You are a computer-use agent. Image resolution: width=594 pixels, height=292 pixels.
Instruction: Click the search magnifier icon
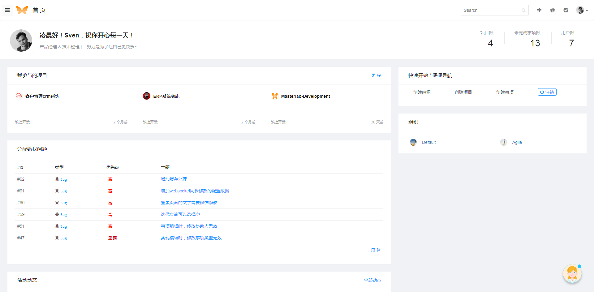pyautogui.click(x=523, y=10)
